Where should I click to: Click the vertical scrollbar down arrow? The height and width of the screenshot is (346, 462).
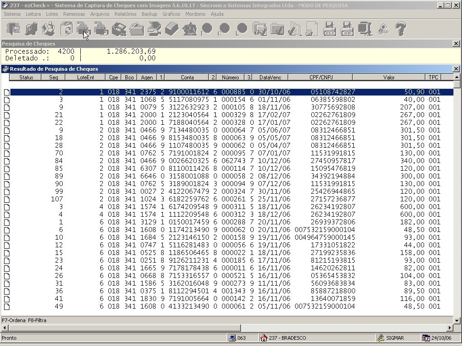click(x=457, y=320)
